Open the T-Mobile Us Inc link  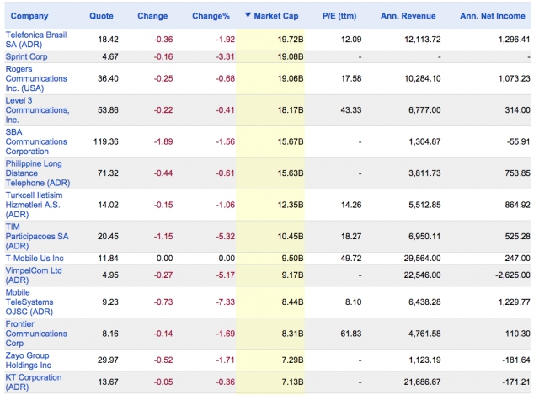pyautogui.click(x=35, y=259)
